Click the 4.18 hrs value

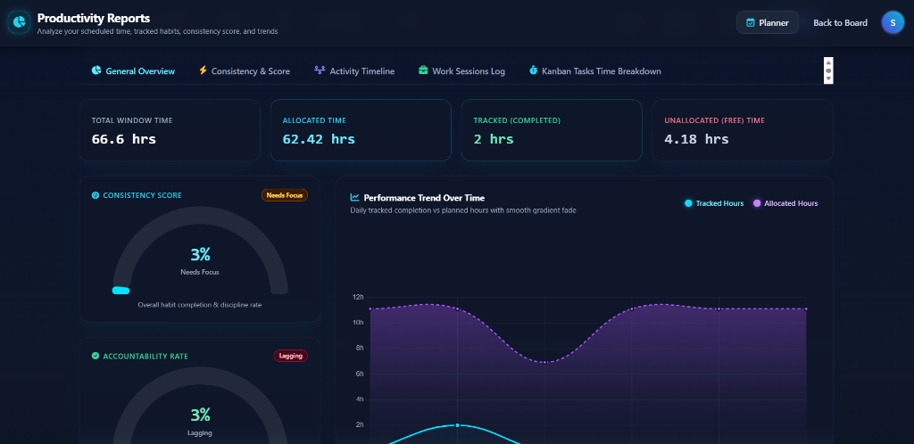click(696, 139)
